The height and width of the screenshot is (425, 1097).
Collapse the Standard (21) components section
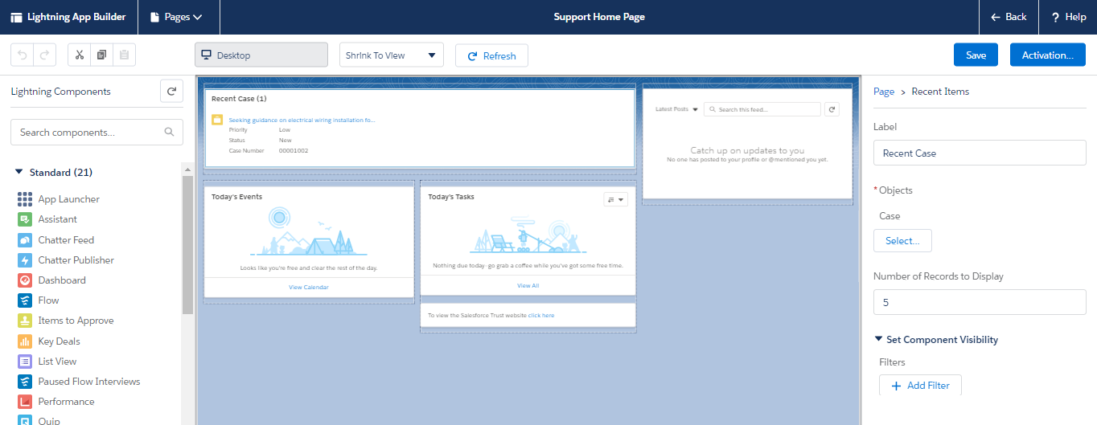(x=18, y=172)
